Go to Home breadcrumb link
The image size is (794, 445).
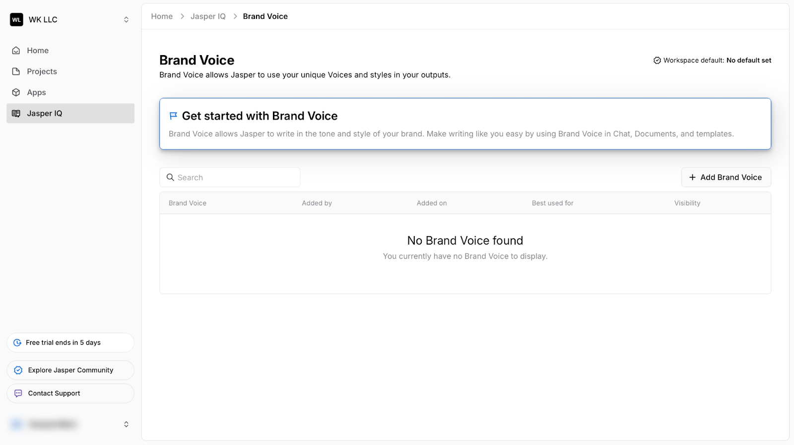tap(162, 16)
